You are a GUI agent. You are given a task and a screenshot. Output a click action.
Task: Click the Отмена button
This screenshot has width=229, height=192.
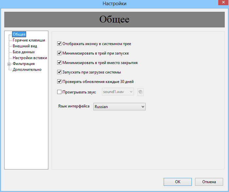point(209,182)
